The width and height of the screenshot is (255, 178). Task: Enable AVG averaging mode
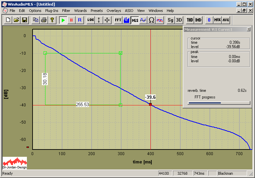click(x=226, y=20)
